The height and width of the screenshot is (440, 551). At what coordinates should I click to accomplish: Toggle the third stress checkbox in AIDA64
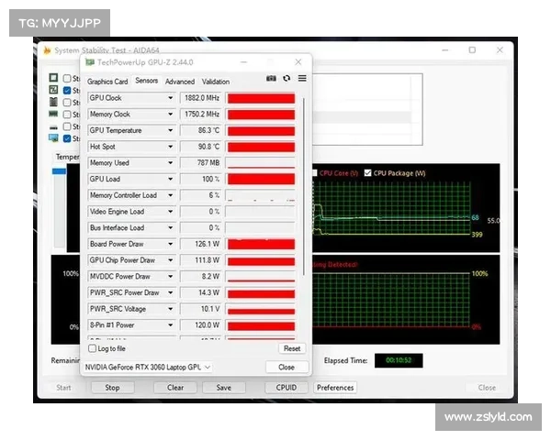click(67, 103)
